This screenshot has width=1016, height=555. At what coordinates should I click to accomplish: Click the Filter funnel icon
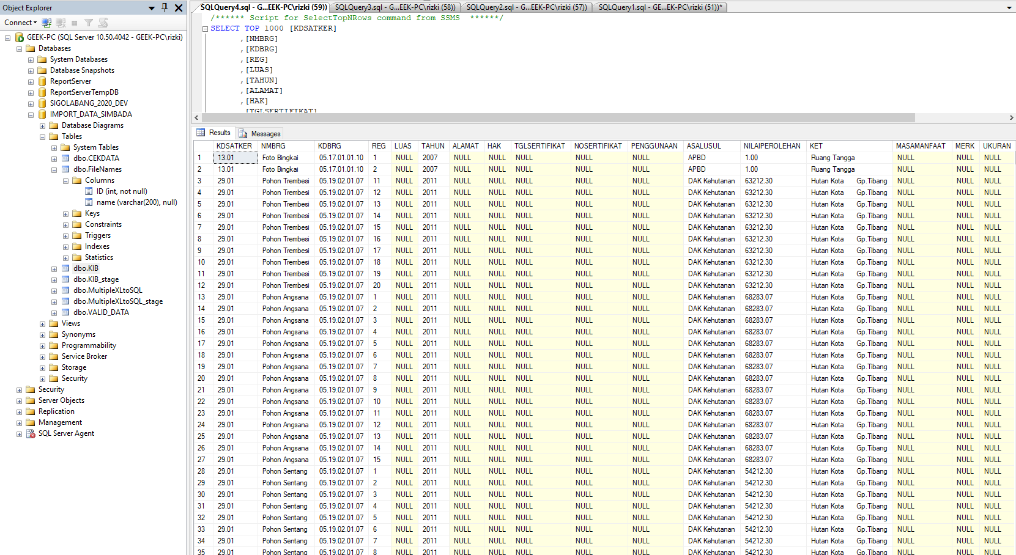[89, 23]
